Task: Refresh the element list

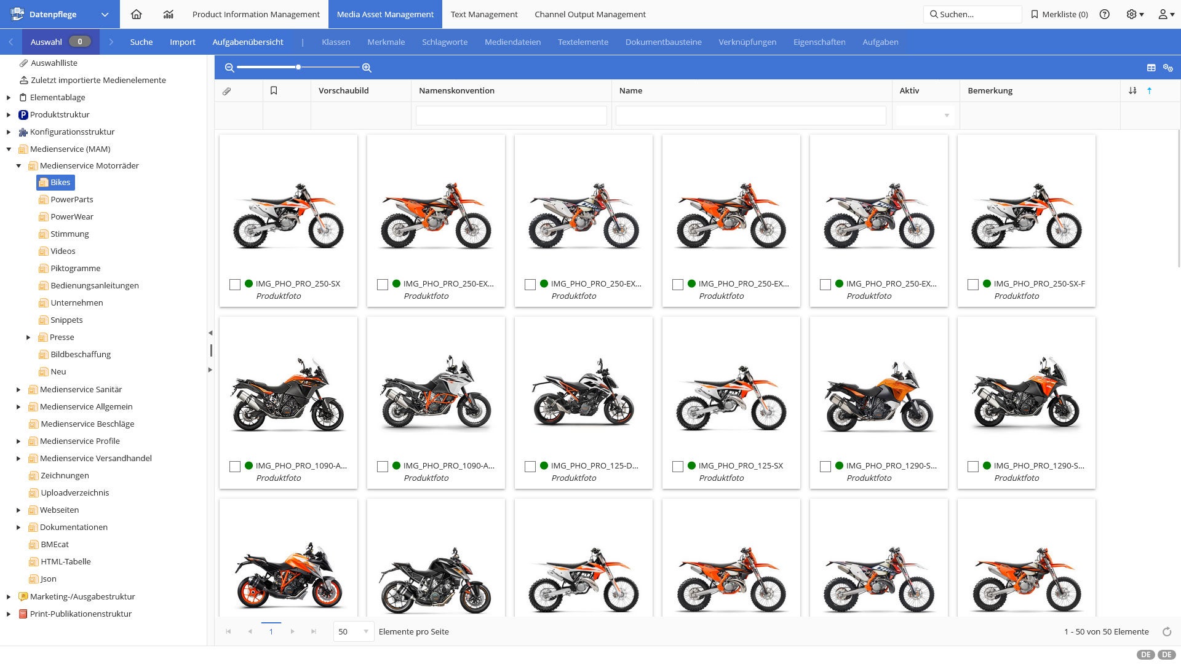Action: 1166,631
